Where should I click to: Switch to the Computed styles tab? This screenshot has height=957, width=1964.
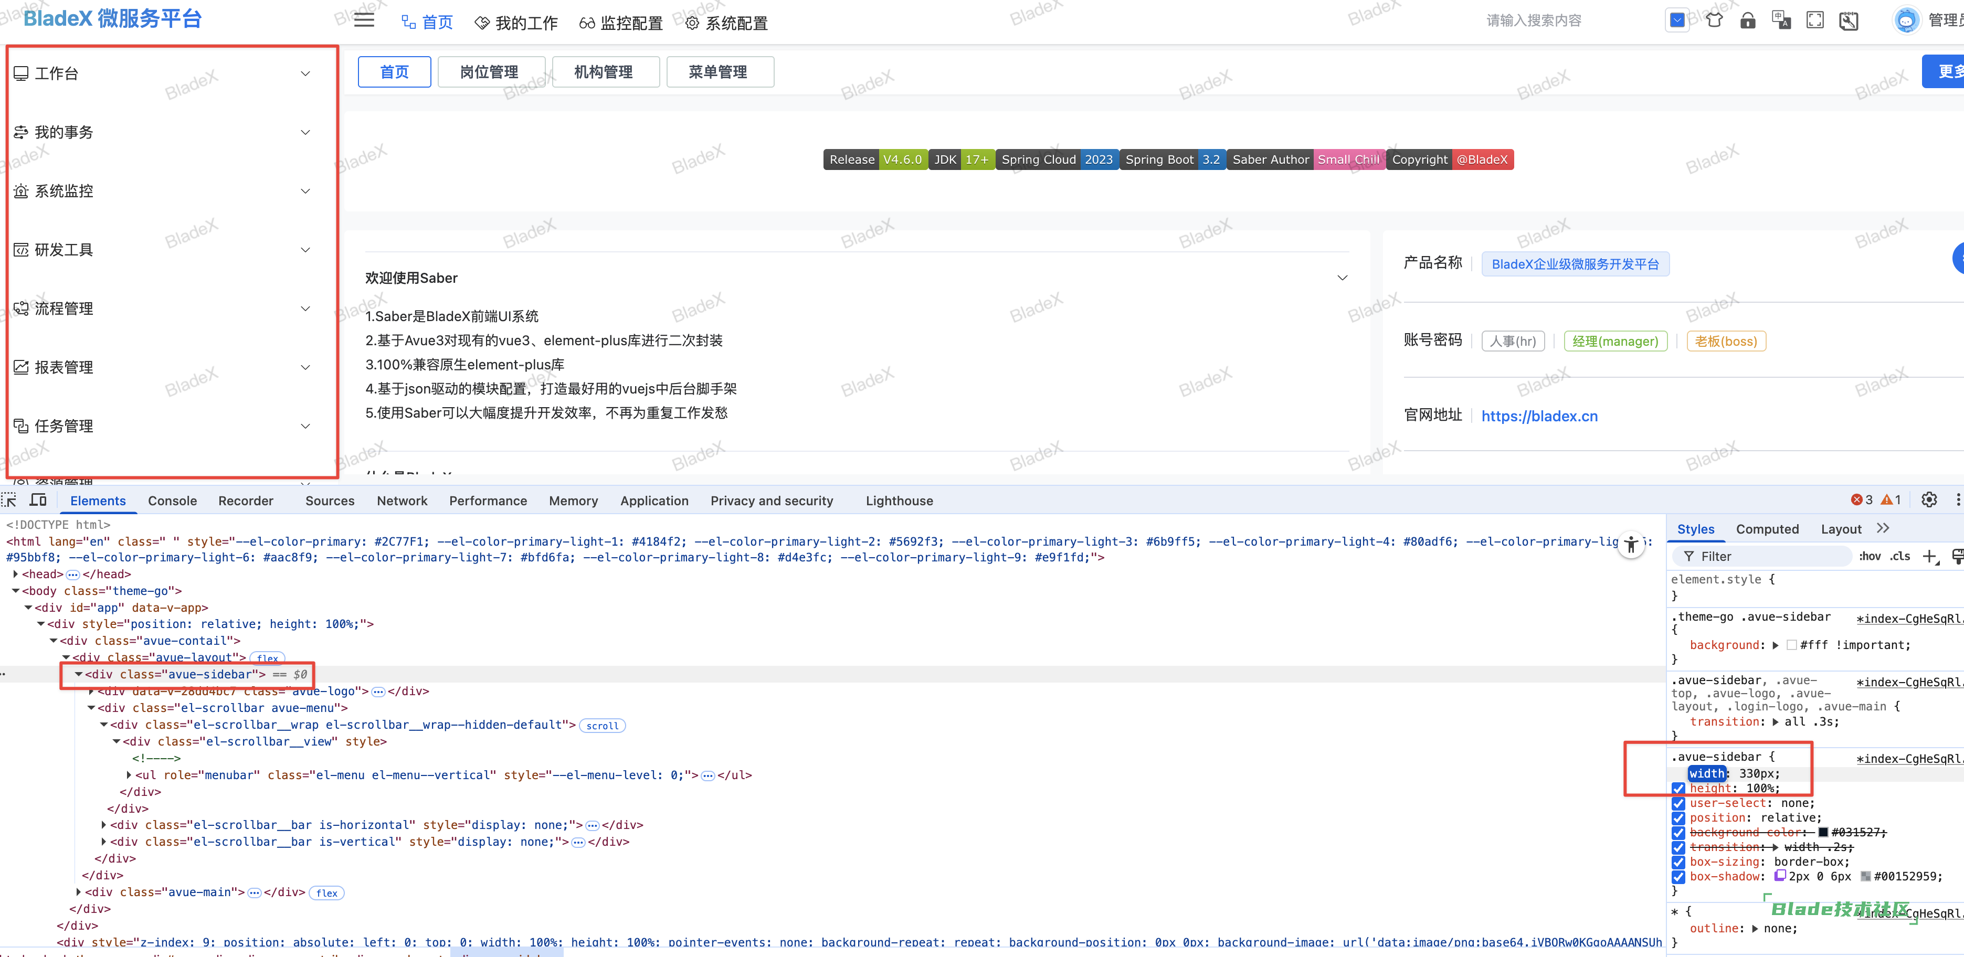pyautogui.click(x=1767, y=529)
